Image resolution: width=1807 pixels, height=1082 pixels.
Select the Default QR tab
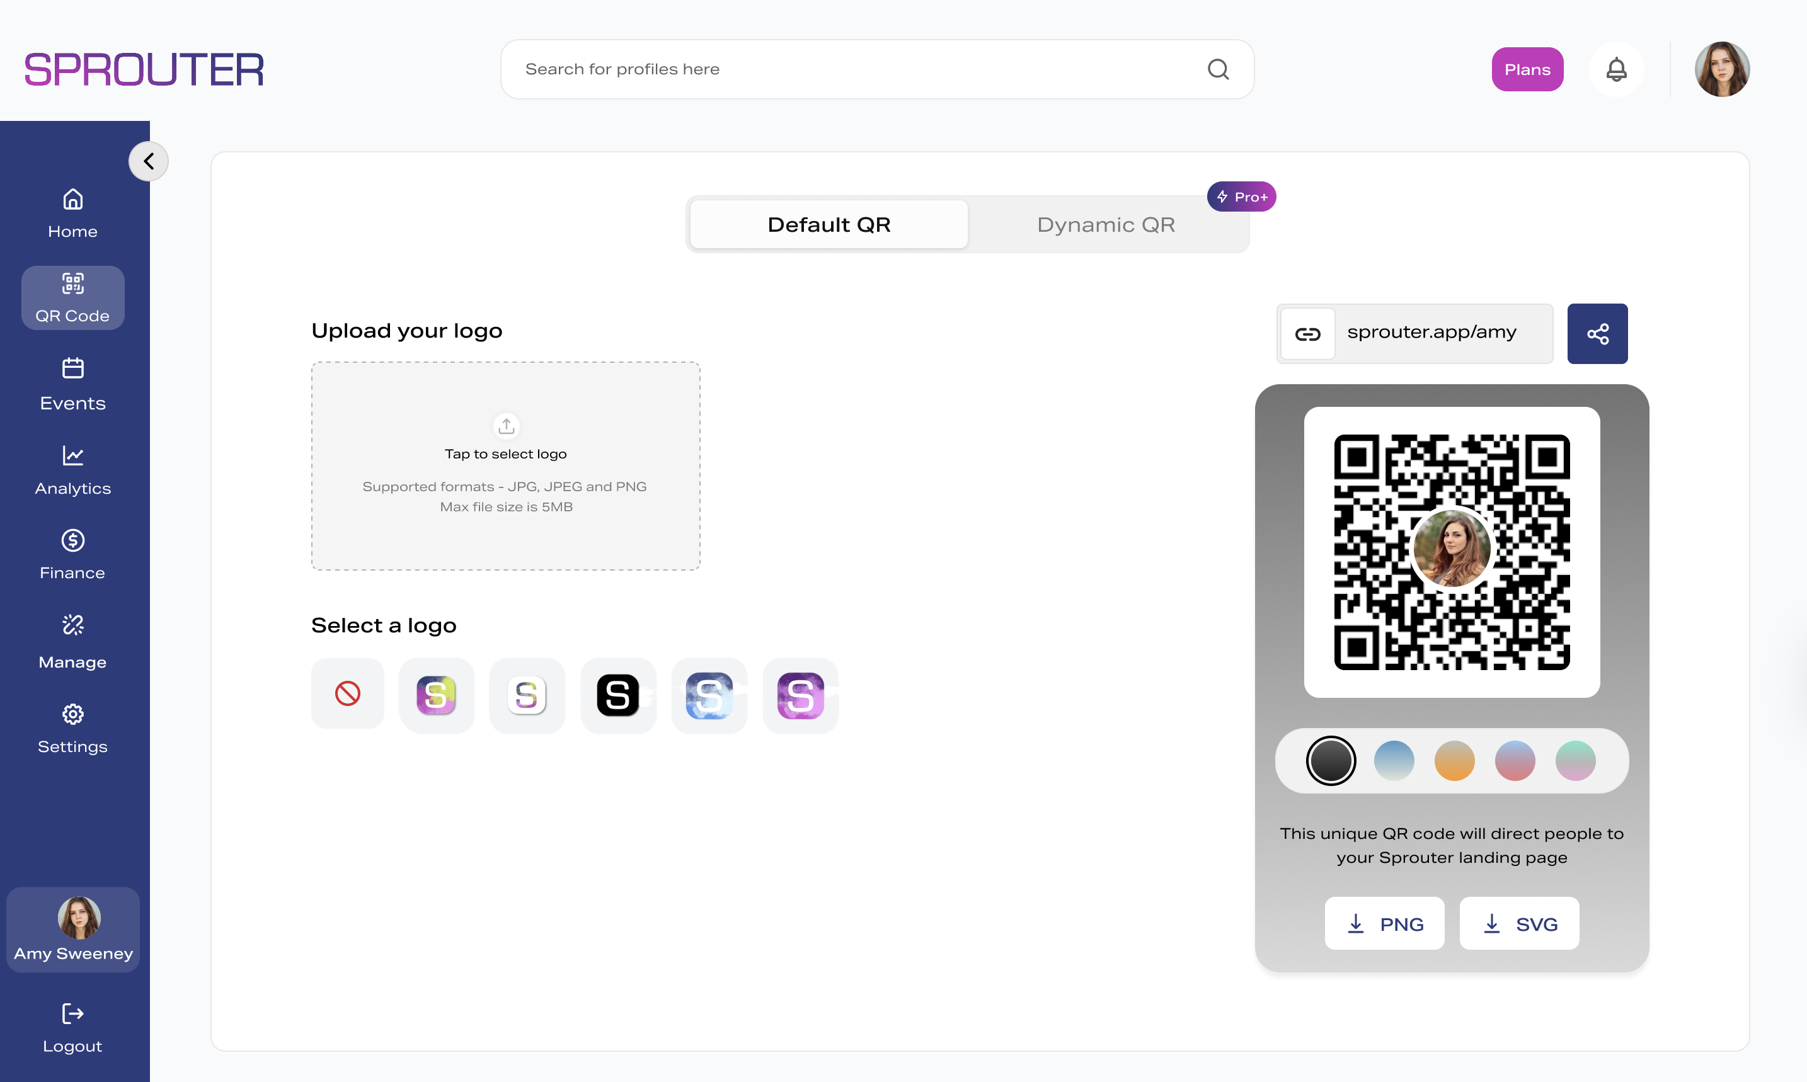(x=829, y=224)
